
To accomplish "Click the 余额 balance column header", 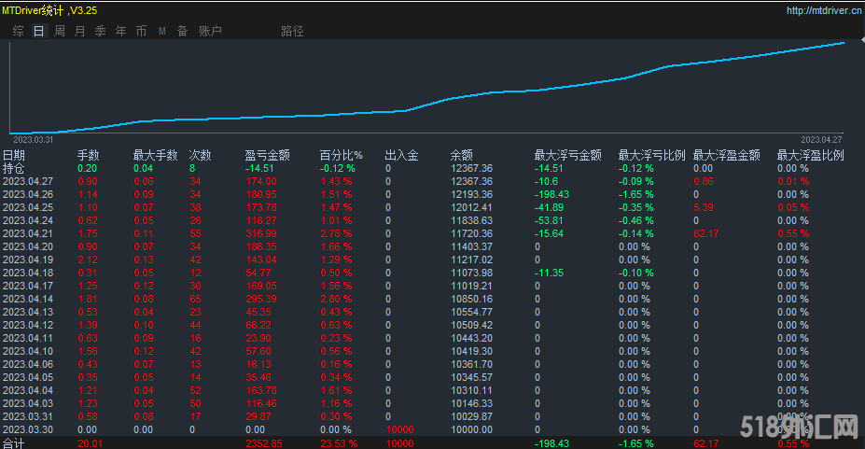I will coord(461,155).
